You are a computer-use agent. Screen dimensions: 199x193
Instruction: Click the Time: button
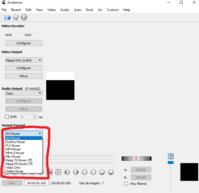click(x=12, y=183)
